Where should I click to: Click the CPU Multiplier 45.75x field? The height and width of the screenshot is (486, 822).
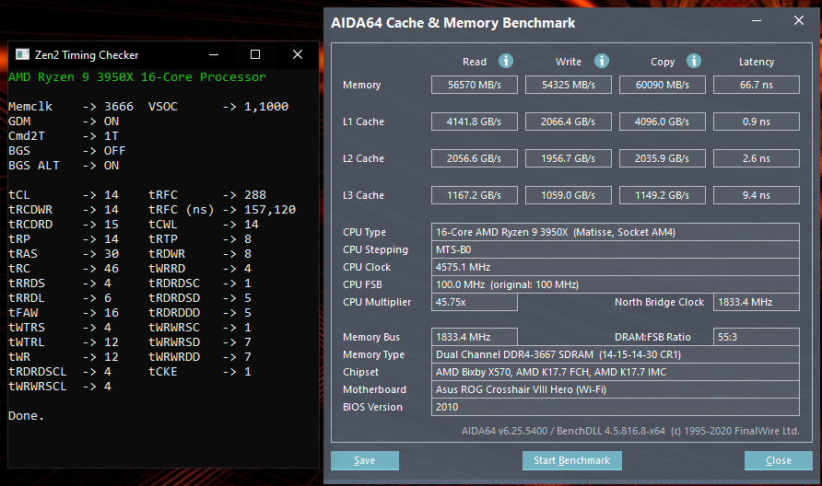pos(475,302)
